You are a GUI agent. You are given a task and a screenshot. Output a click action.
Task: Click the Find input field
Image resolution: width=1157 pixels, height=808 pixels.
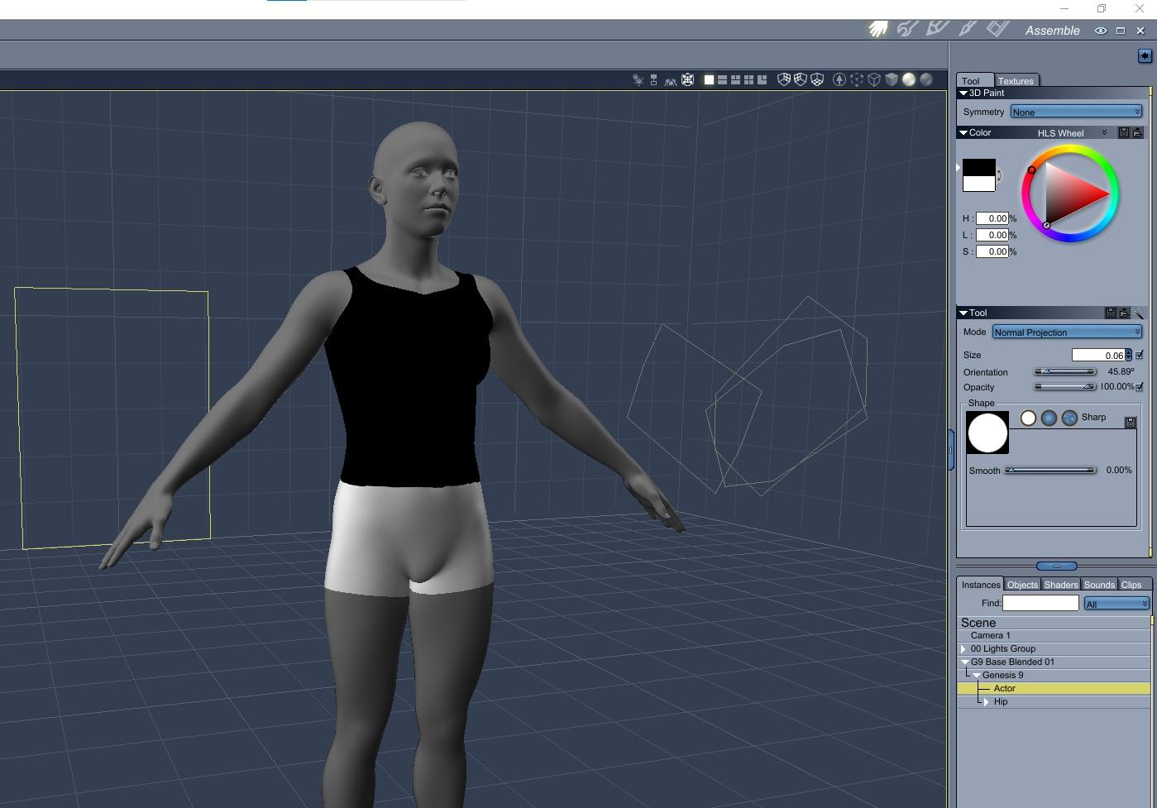(1040, 603)
